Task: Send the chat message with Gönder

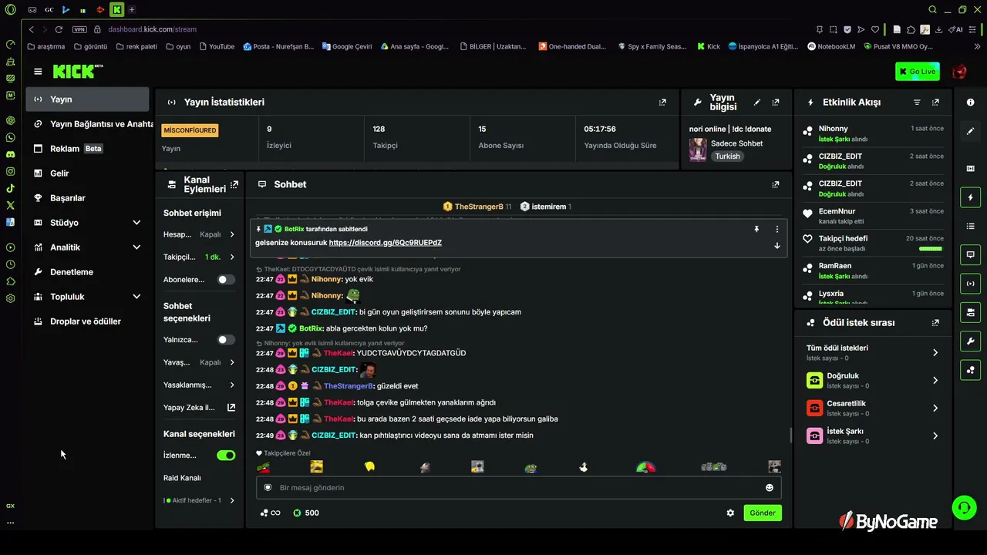Action: [x=763, y=513]
